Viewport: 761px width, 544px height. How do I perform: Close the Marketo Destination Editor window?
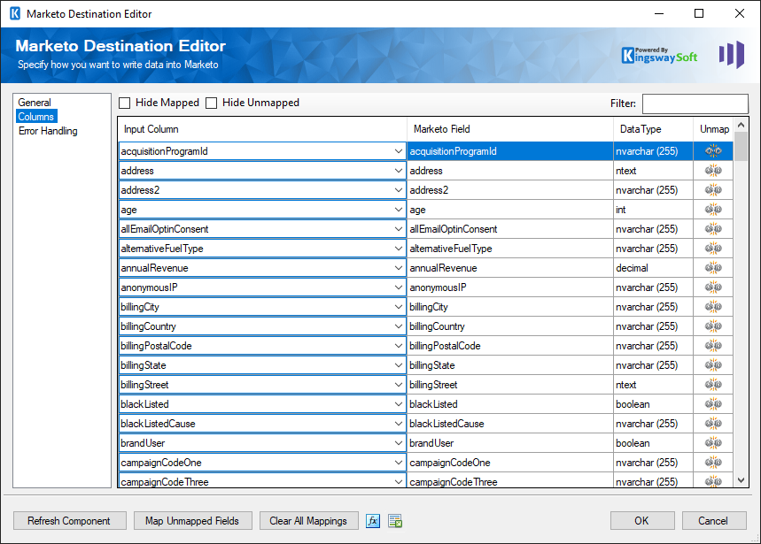point(739,13)
